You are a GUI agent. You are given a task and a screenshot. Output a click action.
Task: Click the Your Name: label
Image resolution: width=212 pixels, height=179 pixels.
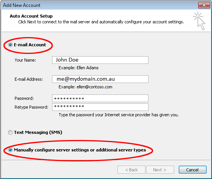(x=25, y=60)
